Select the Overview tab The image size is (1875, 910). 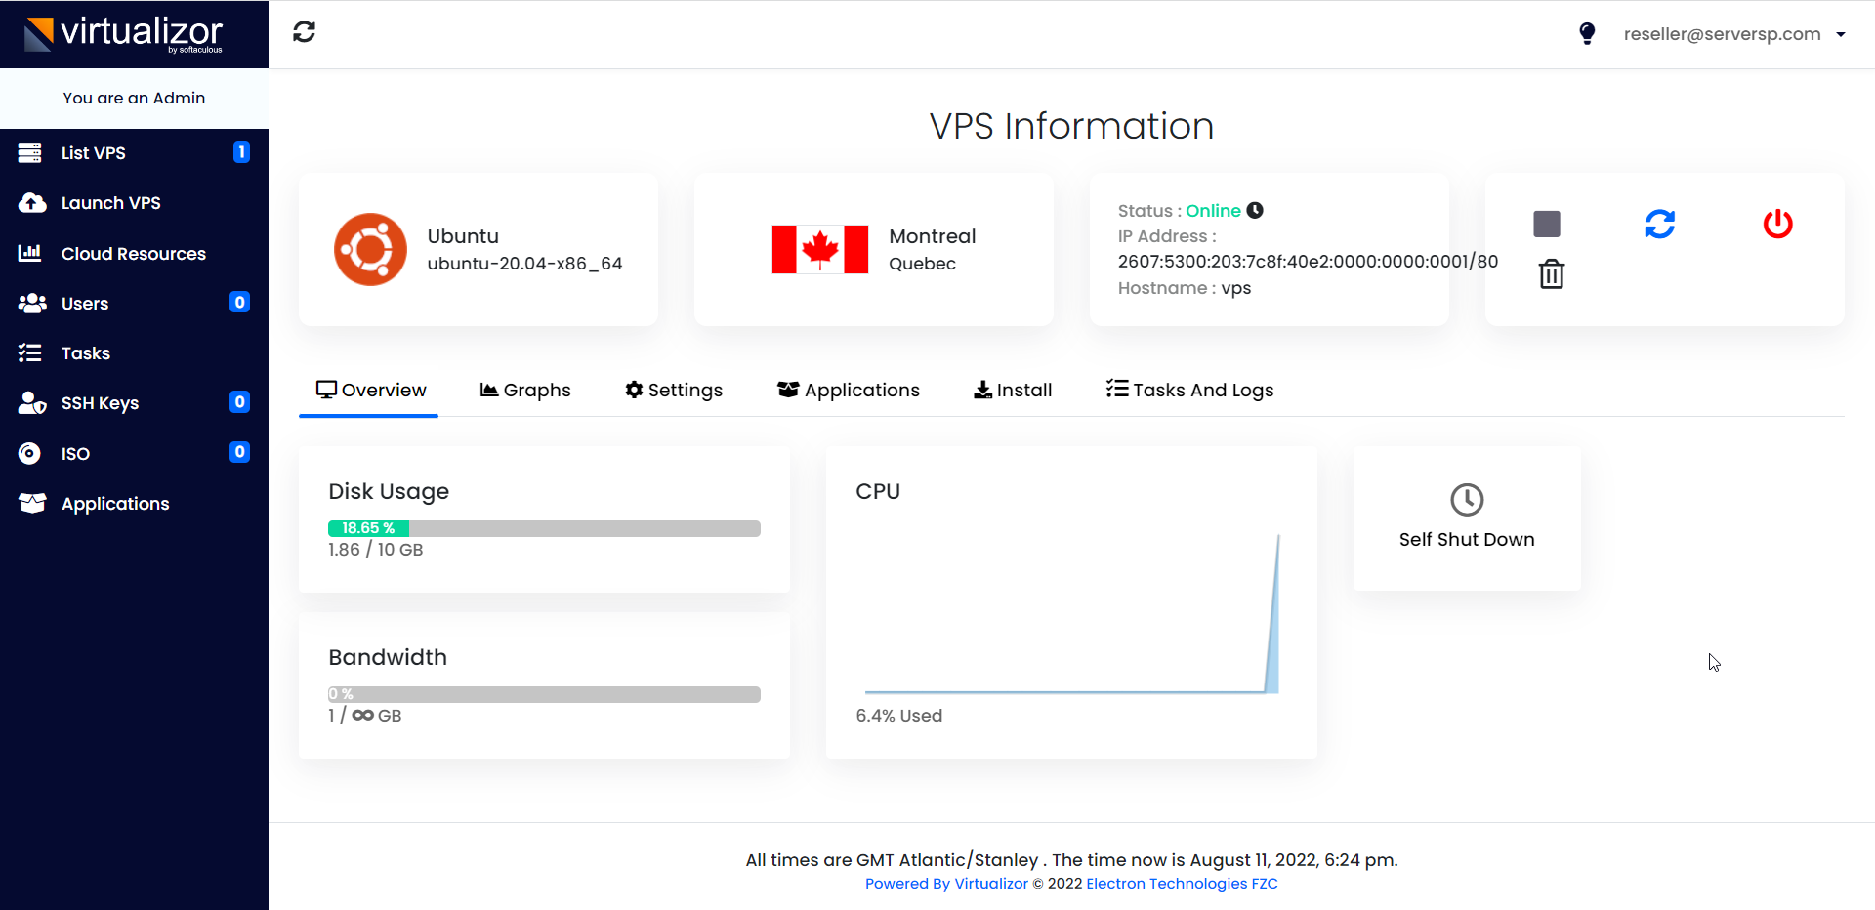[371, 391]
